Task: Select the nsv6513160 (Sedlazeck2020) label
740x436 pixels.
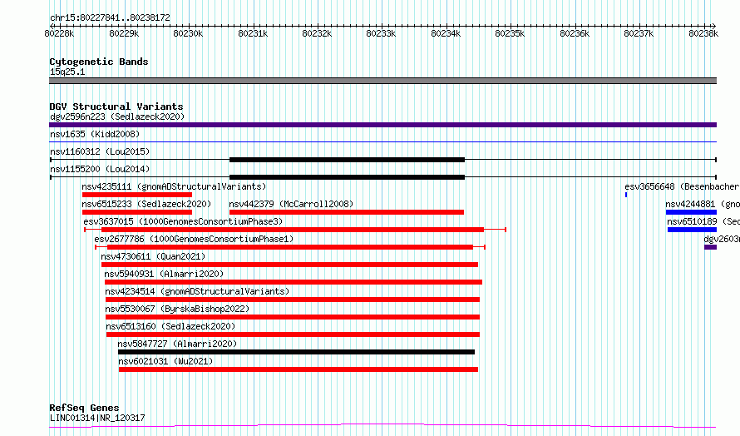Action: point(170,326)
